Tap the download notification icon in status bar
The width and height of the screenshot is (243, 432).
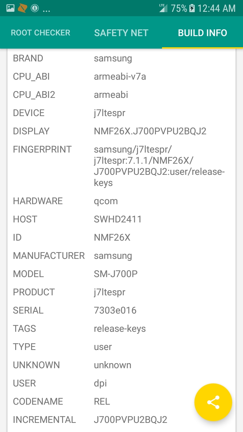[x=34, y=8]
